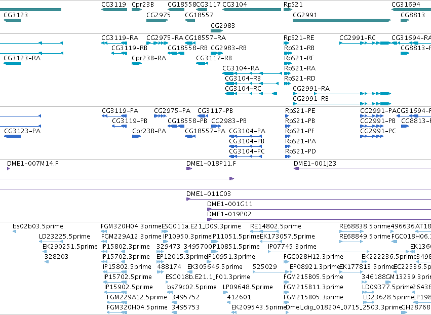Click protein CG18557-PA label
431x315 pixels.
click(x=205, y=131)
